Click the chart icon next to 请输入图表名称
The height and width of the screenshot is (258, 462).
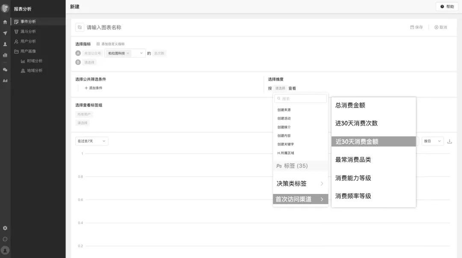click(x=80, y=26)
